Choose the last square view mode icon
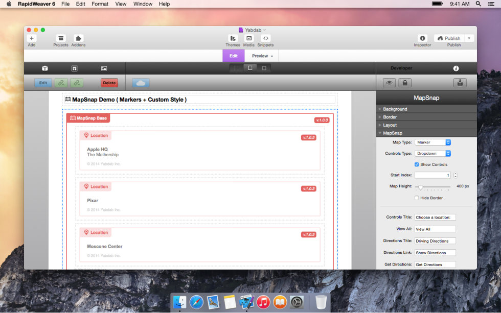 click(264, 68)
